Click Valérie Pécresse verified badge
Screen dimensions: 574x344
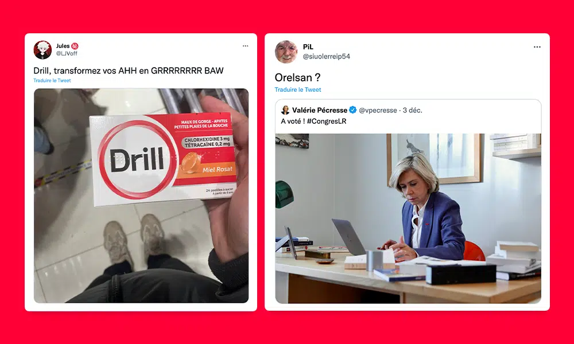352,110
